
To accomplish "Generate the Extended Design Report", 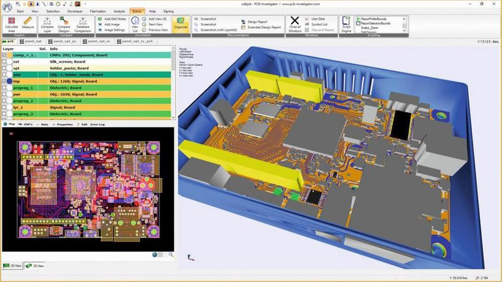I will pyautogui.click(x=261, y=27).
